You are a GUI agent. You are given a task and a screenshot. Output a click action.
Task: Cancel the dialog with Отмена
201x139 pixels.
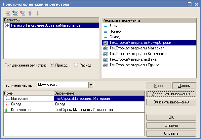click(x=171, y=125)
